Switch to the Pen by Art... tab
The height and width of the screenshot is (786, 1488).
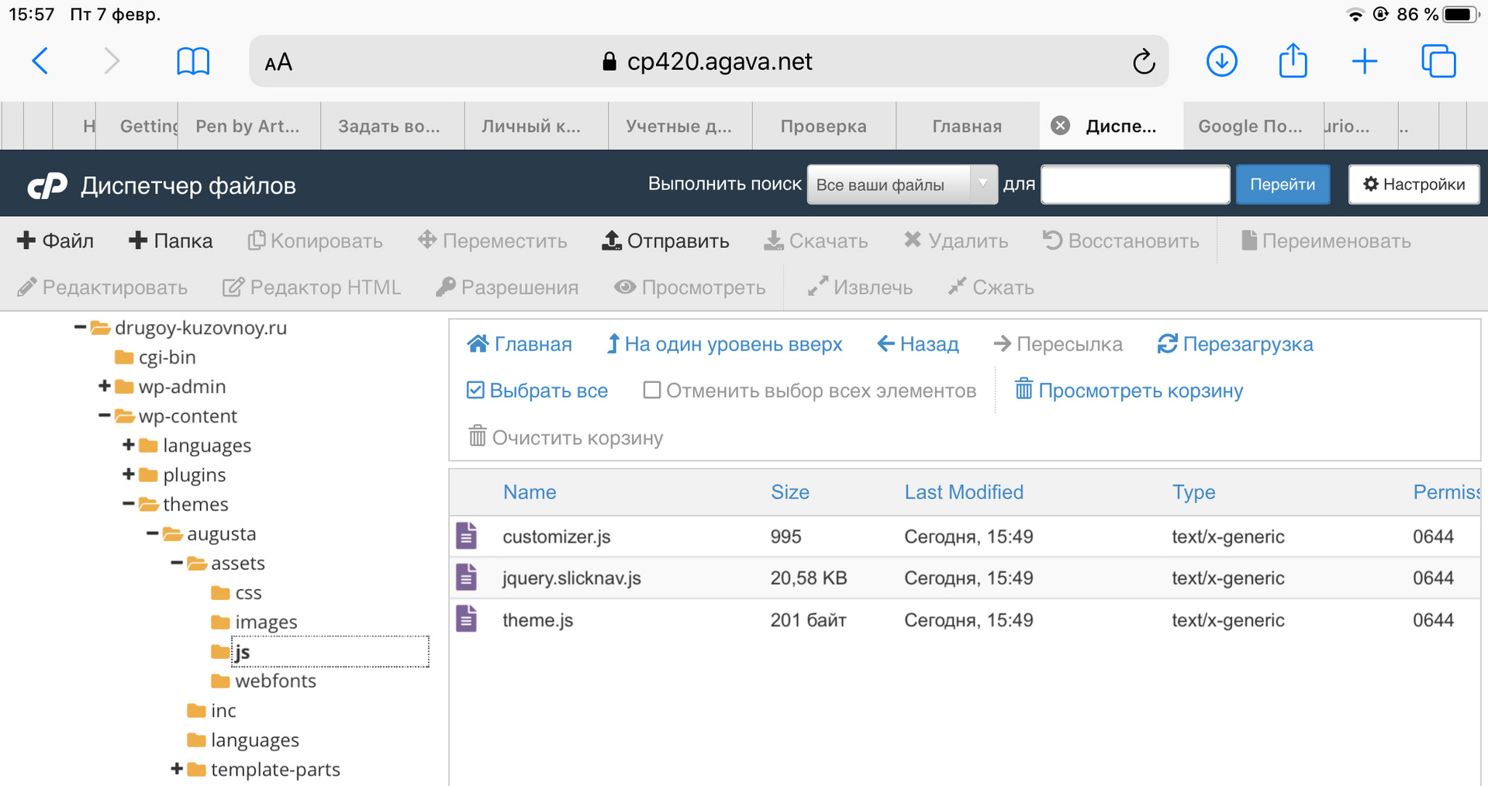(248, 126)
